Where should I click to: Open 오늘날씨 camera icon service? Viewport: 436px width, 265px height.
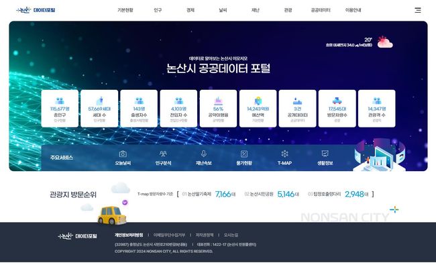tap(123, 158)
